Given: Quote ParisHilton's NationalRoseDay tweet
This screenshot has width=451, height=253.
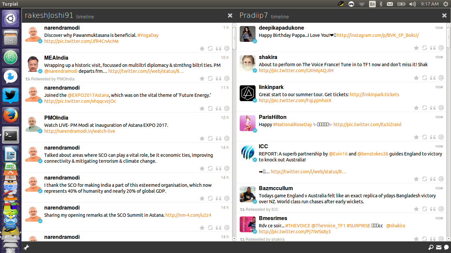Looking at the screenshot, I should point(433,137).
